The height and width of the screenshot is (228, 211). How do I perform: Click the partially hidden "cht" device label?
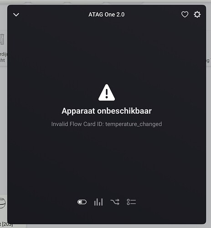tap(2, 60)
